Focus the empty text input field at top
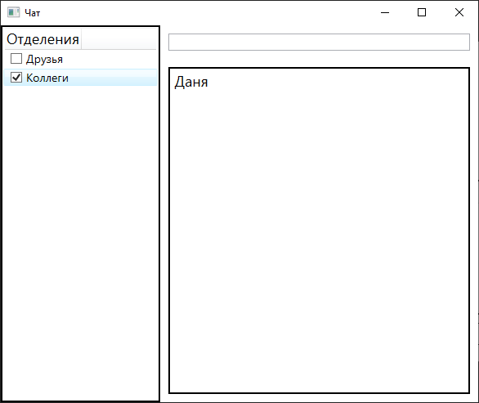Image resolution: width=479 pixels, height=403 pixels. (x=319, y=43)
